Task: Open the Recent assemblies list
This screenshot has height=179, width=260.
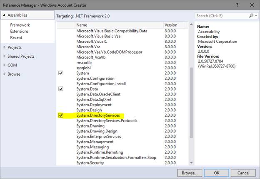Action: 17,37
